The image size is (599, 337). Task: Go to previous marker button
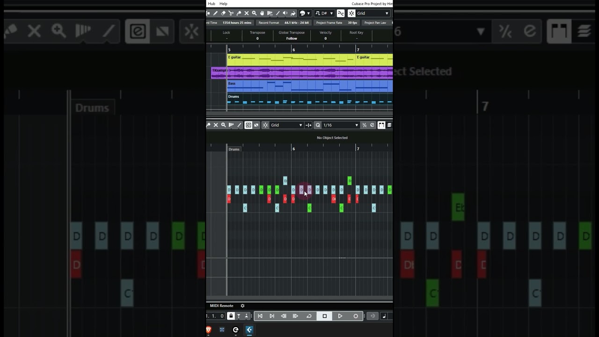pyautogui.click(x=260, y=316)
